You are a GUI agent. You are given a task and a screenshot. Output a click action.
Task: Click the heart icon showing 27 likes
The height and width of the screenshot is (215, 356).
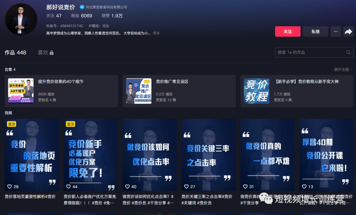[186, 187]
